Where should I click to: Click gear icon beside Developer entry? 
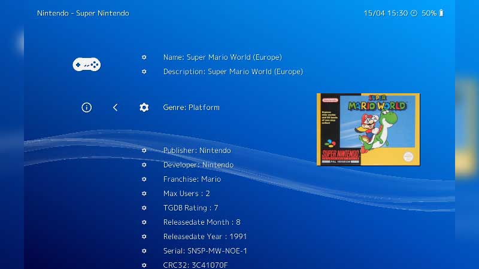[x=144, y=165]
